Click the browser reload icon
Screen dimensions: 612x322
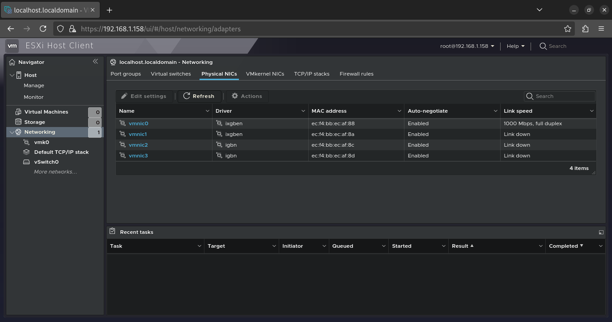[x=43, y=29]
